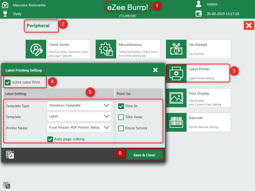The height and width of the screenshot is (191, 255).
Task: Open the Pole Display picture icon
Action: 176,98
